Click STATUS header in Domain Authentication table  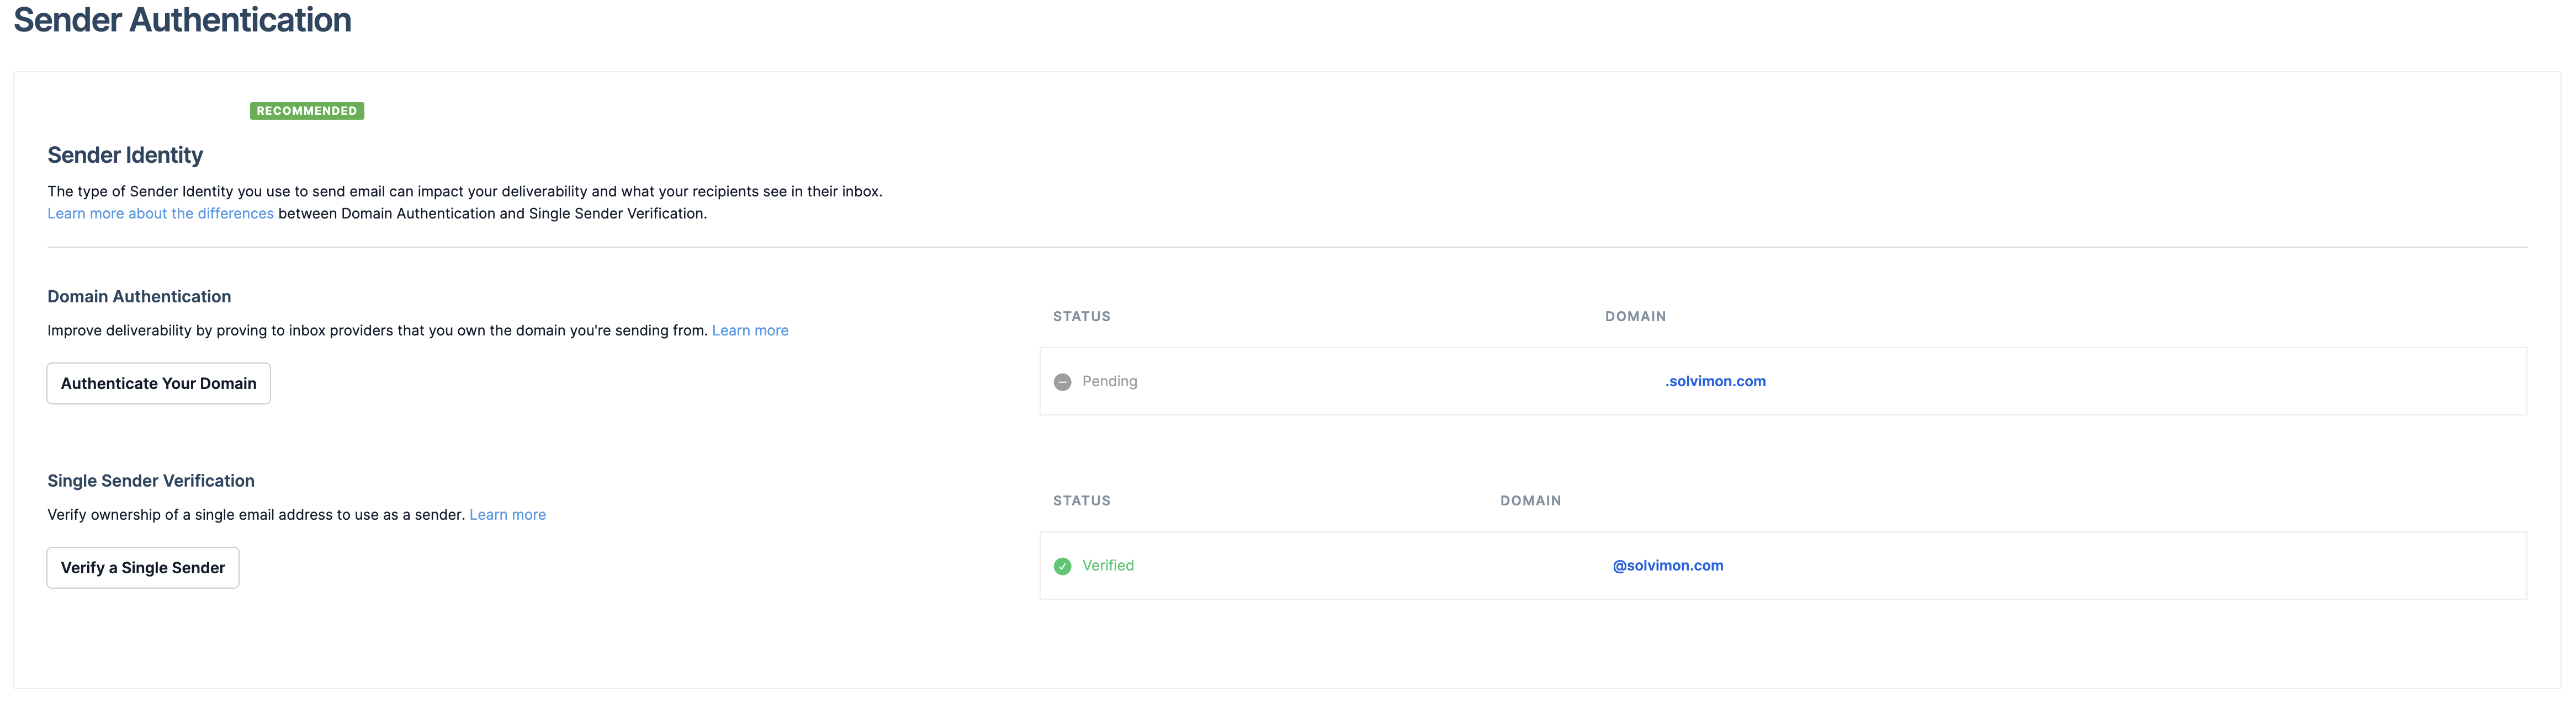click(1081, 316)
